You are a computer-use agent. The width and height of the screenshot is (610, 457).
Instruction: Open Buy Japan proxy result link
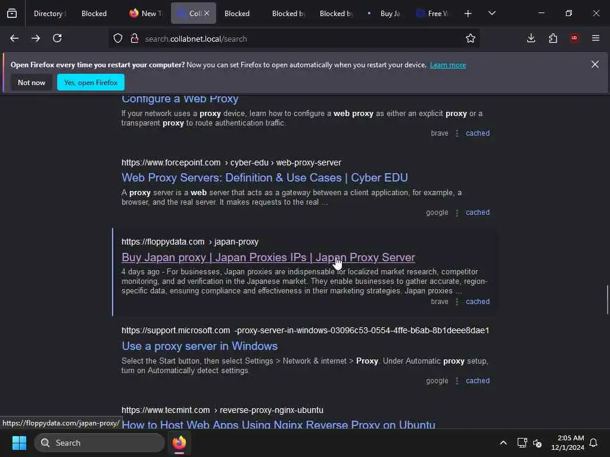coord(268,257)
